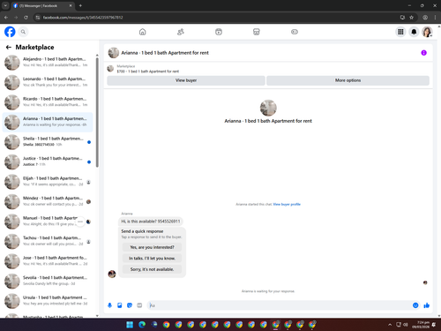
Task: Open the Gaming controller icon
Action: click(x=295, y=32)
